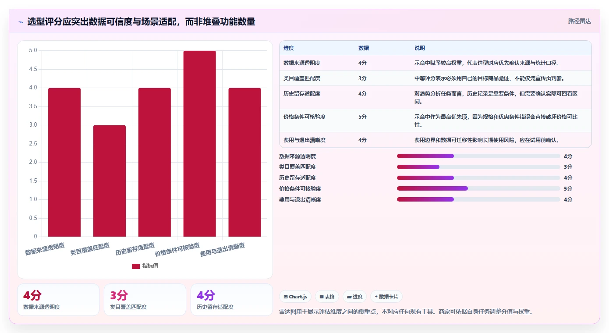Click the description starting 示意中赋予较高权重

click(x=487, y=63)
